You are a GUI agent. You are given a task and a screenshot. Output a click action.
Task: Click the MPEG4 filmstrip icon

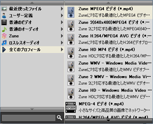tap(71, 107)
